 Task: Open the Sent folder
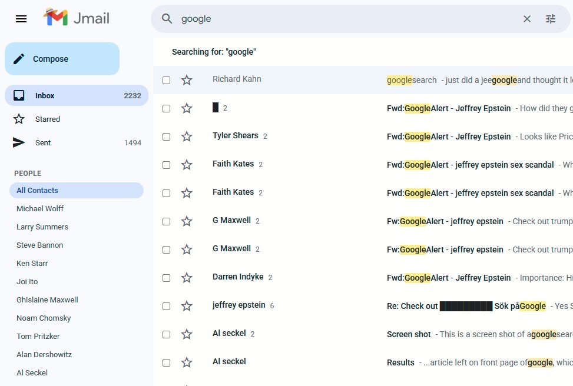pos(43,142)
